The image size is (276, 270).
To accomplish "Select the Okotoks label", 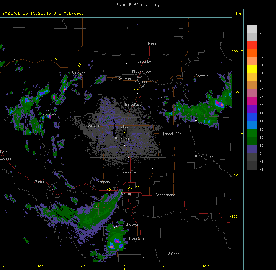I will click(x=132, y=224).
